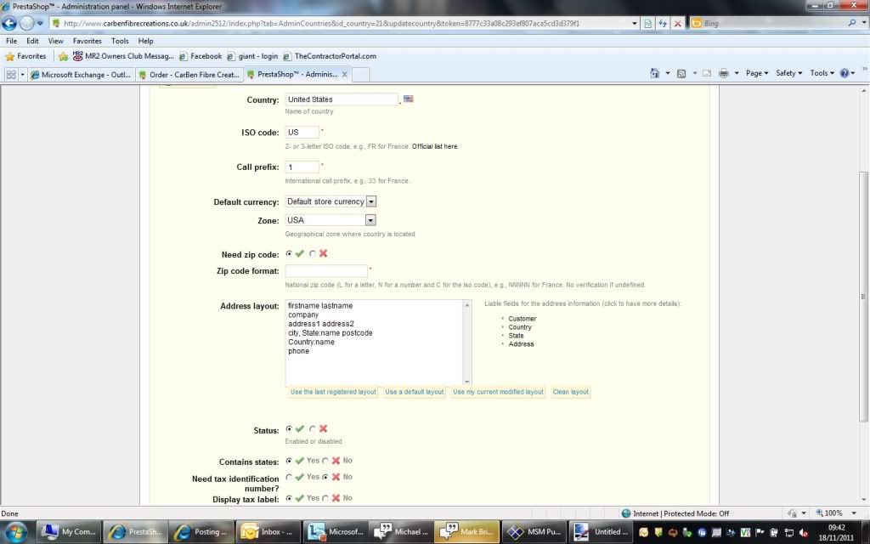Enable Yes for Need tax identification number
The image size is (870, 544).
[290, 478]
